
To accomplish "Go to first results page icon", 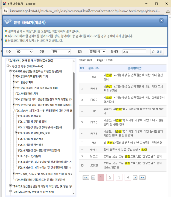I will pos(86,177).
